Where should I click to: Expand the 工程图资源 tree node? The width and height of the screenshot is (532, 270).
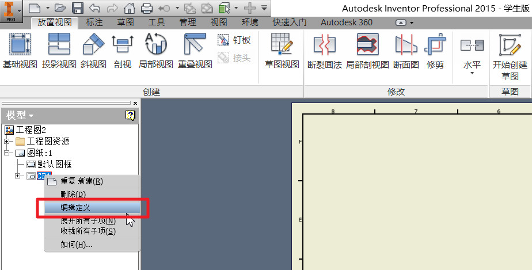[x=7, y=141]
